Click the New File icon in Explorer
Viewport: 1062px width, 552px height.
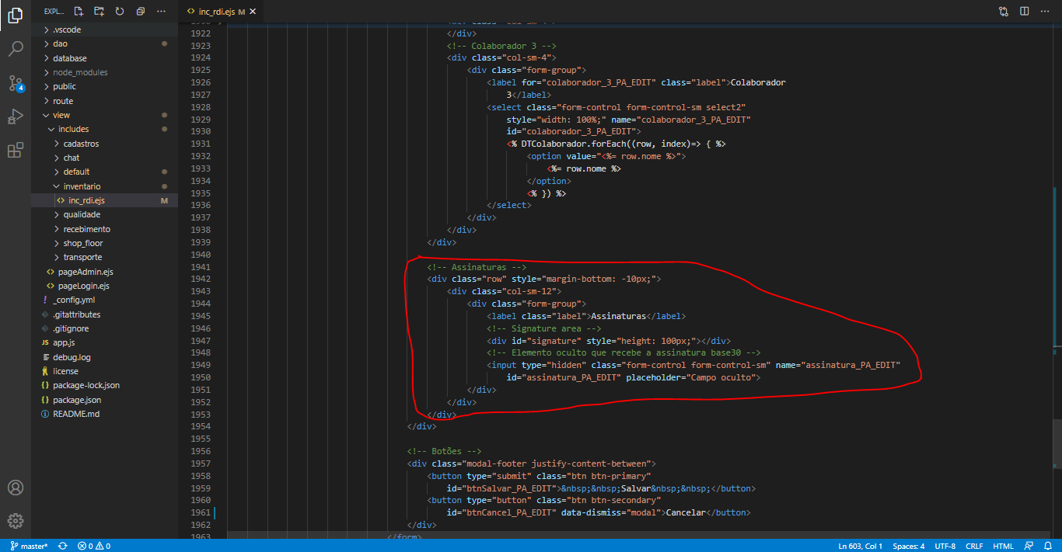[x=79, y=12]
